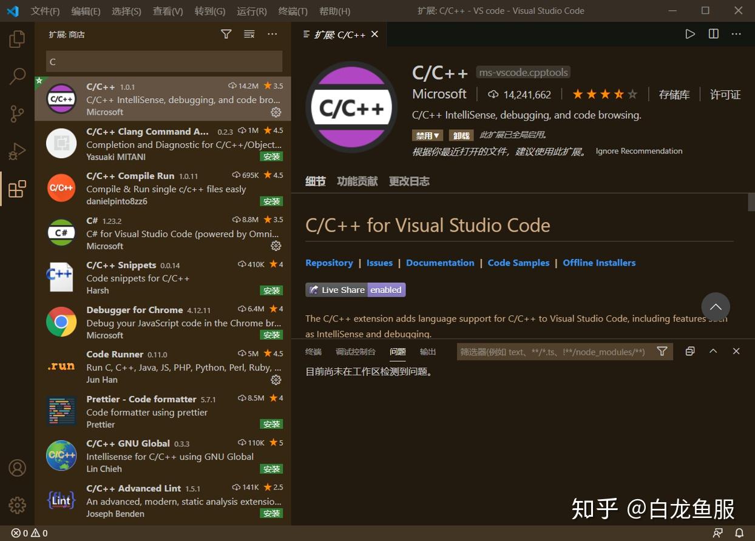
Task: Switch to the 更改日志 changelog tab
Action: [409, 180]
